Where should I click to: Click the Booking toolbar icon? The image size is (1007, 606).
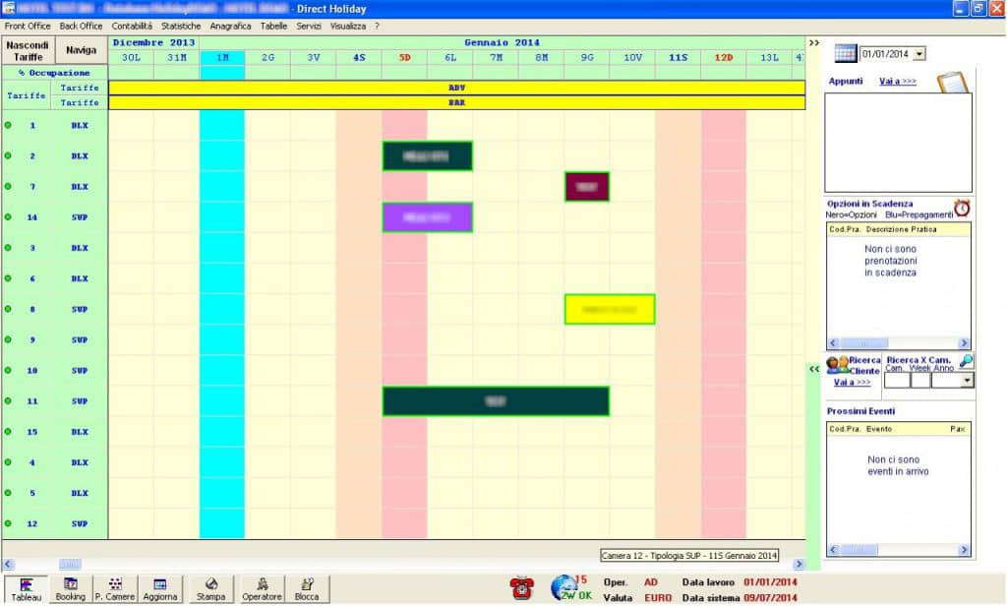pos(70,589)
